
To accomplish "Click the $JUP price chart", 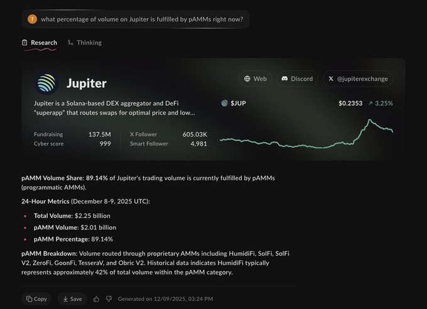I will [306, 135].
